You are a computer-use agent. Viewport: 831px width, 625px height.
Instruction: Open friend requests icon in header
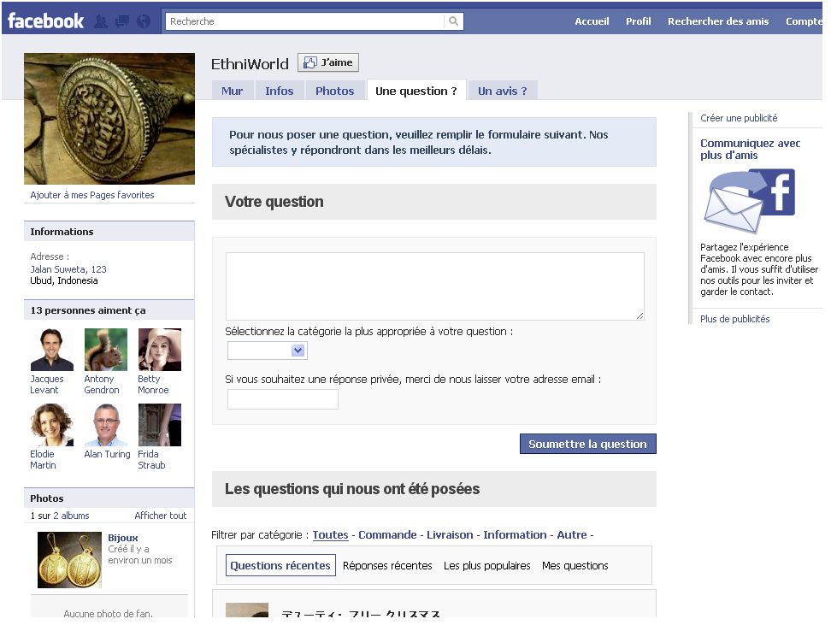point(101,21)
